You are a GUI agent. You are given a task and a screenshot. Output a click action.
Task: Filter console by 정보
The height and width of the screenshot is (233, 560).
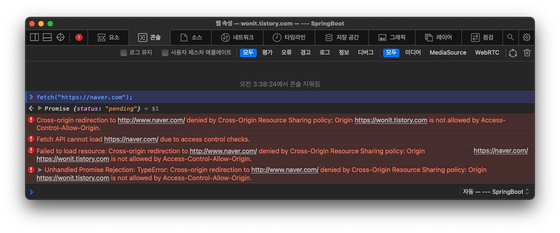[x=344, y=53]
